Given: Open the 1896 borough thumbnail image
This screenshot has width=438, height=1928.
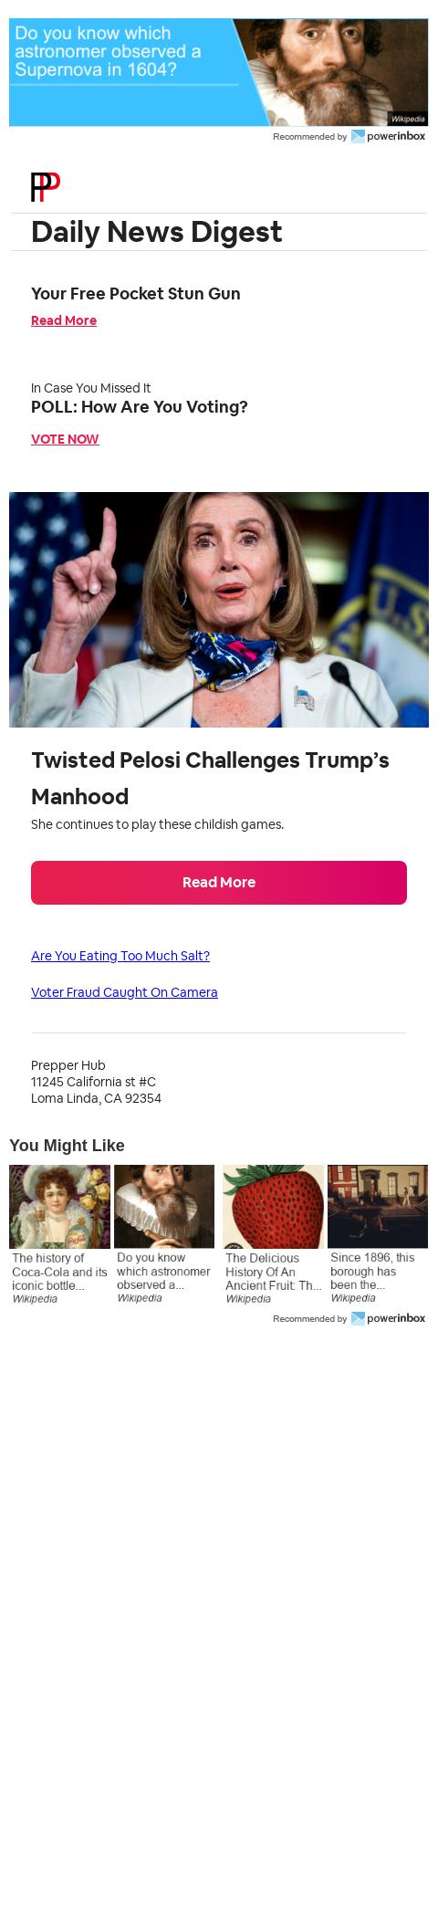Looking at the screenshot, I should (378, 1207).
